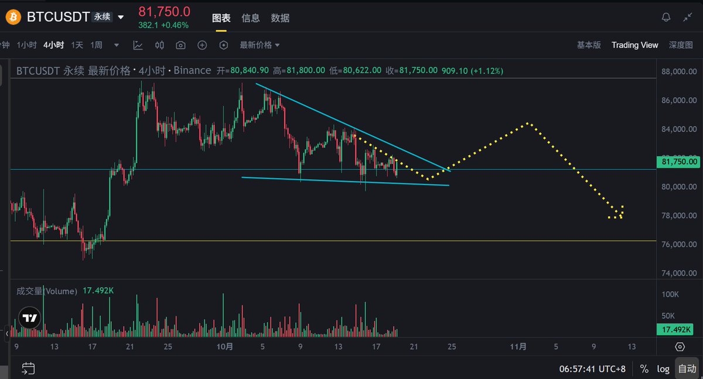Open the BTCUSDT pair selector dropdown

pos(121,17)
